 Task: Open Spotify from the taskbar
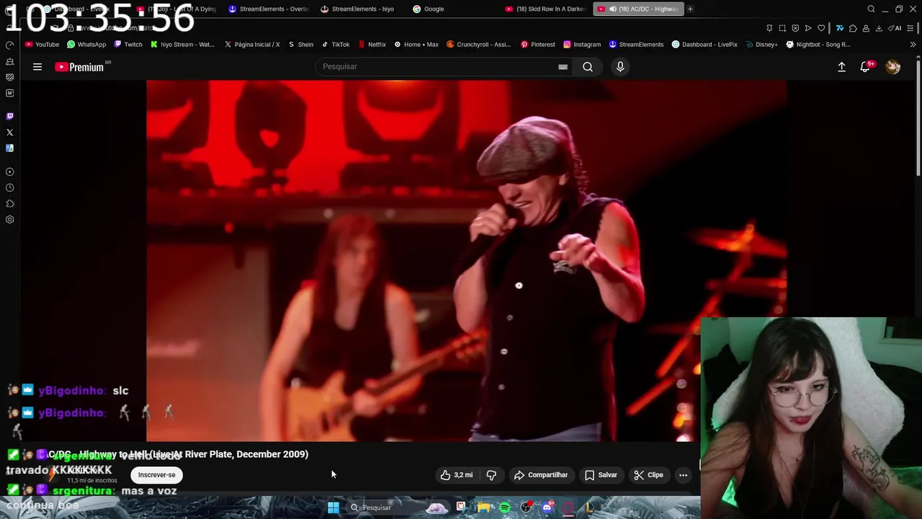pyautogui.click(x=505, y=507)
